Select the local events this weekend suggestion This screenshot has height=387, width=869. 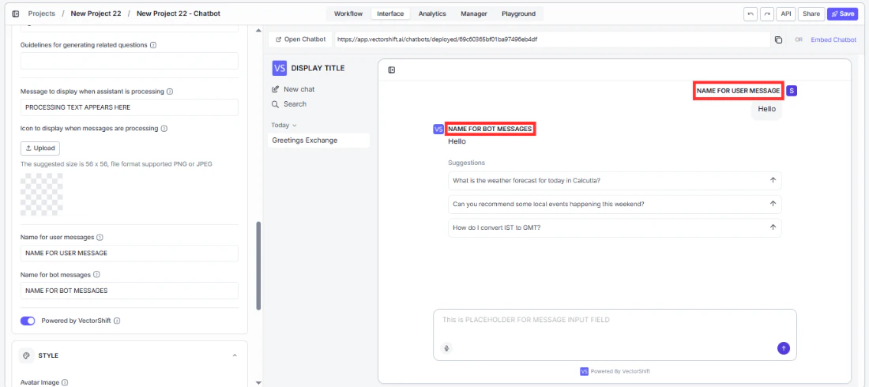pyautogui.click(x=615, y=204)
